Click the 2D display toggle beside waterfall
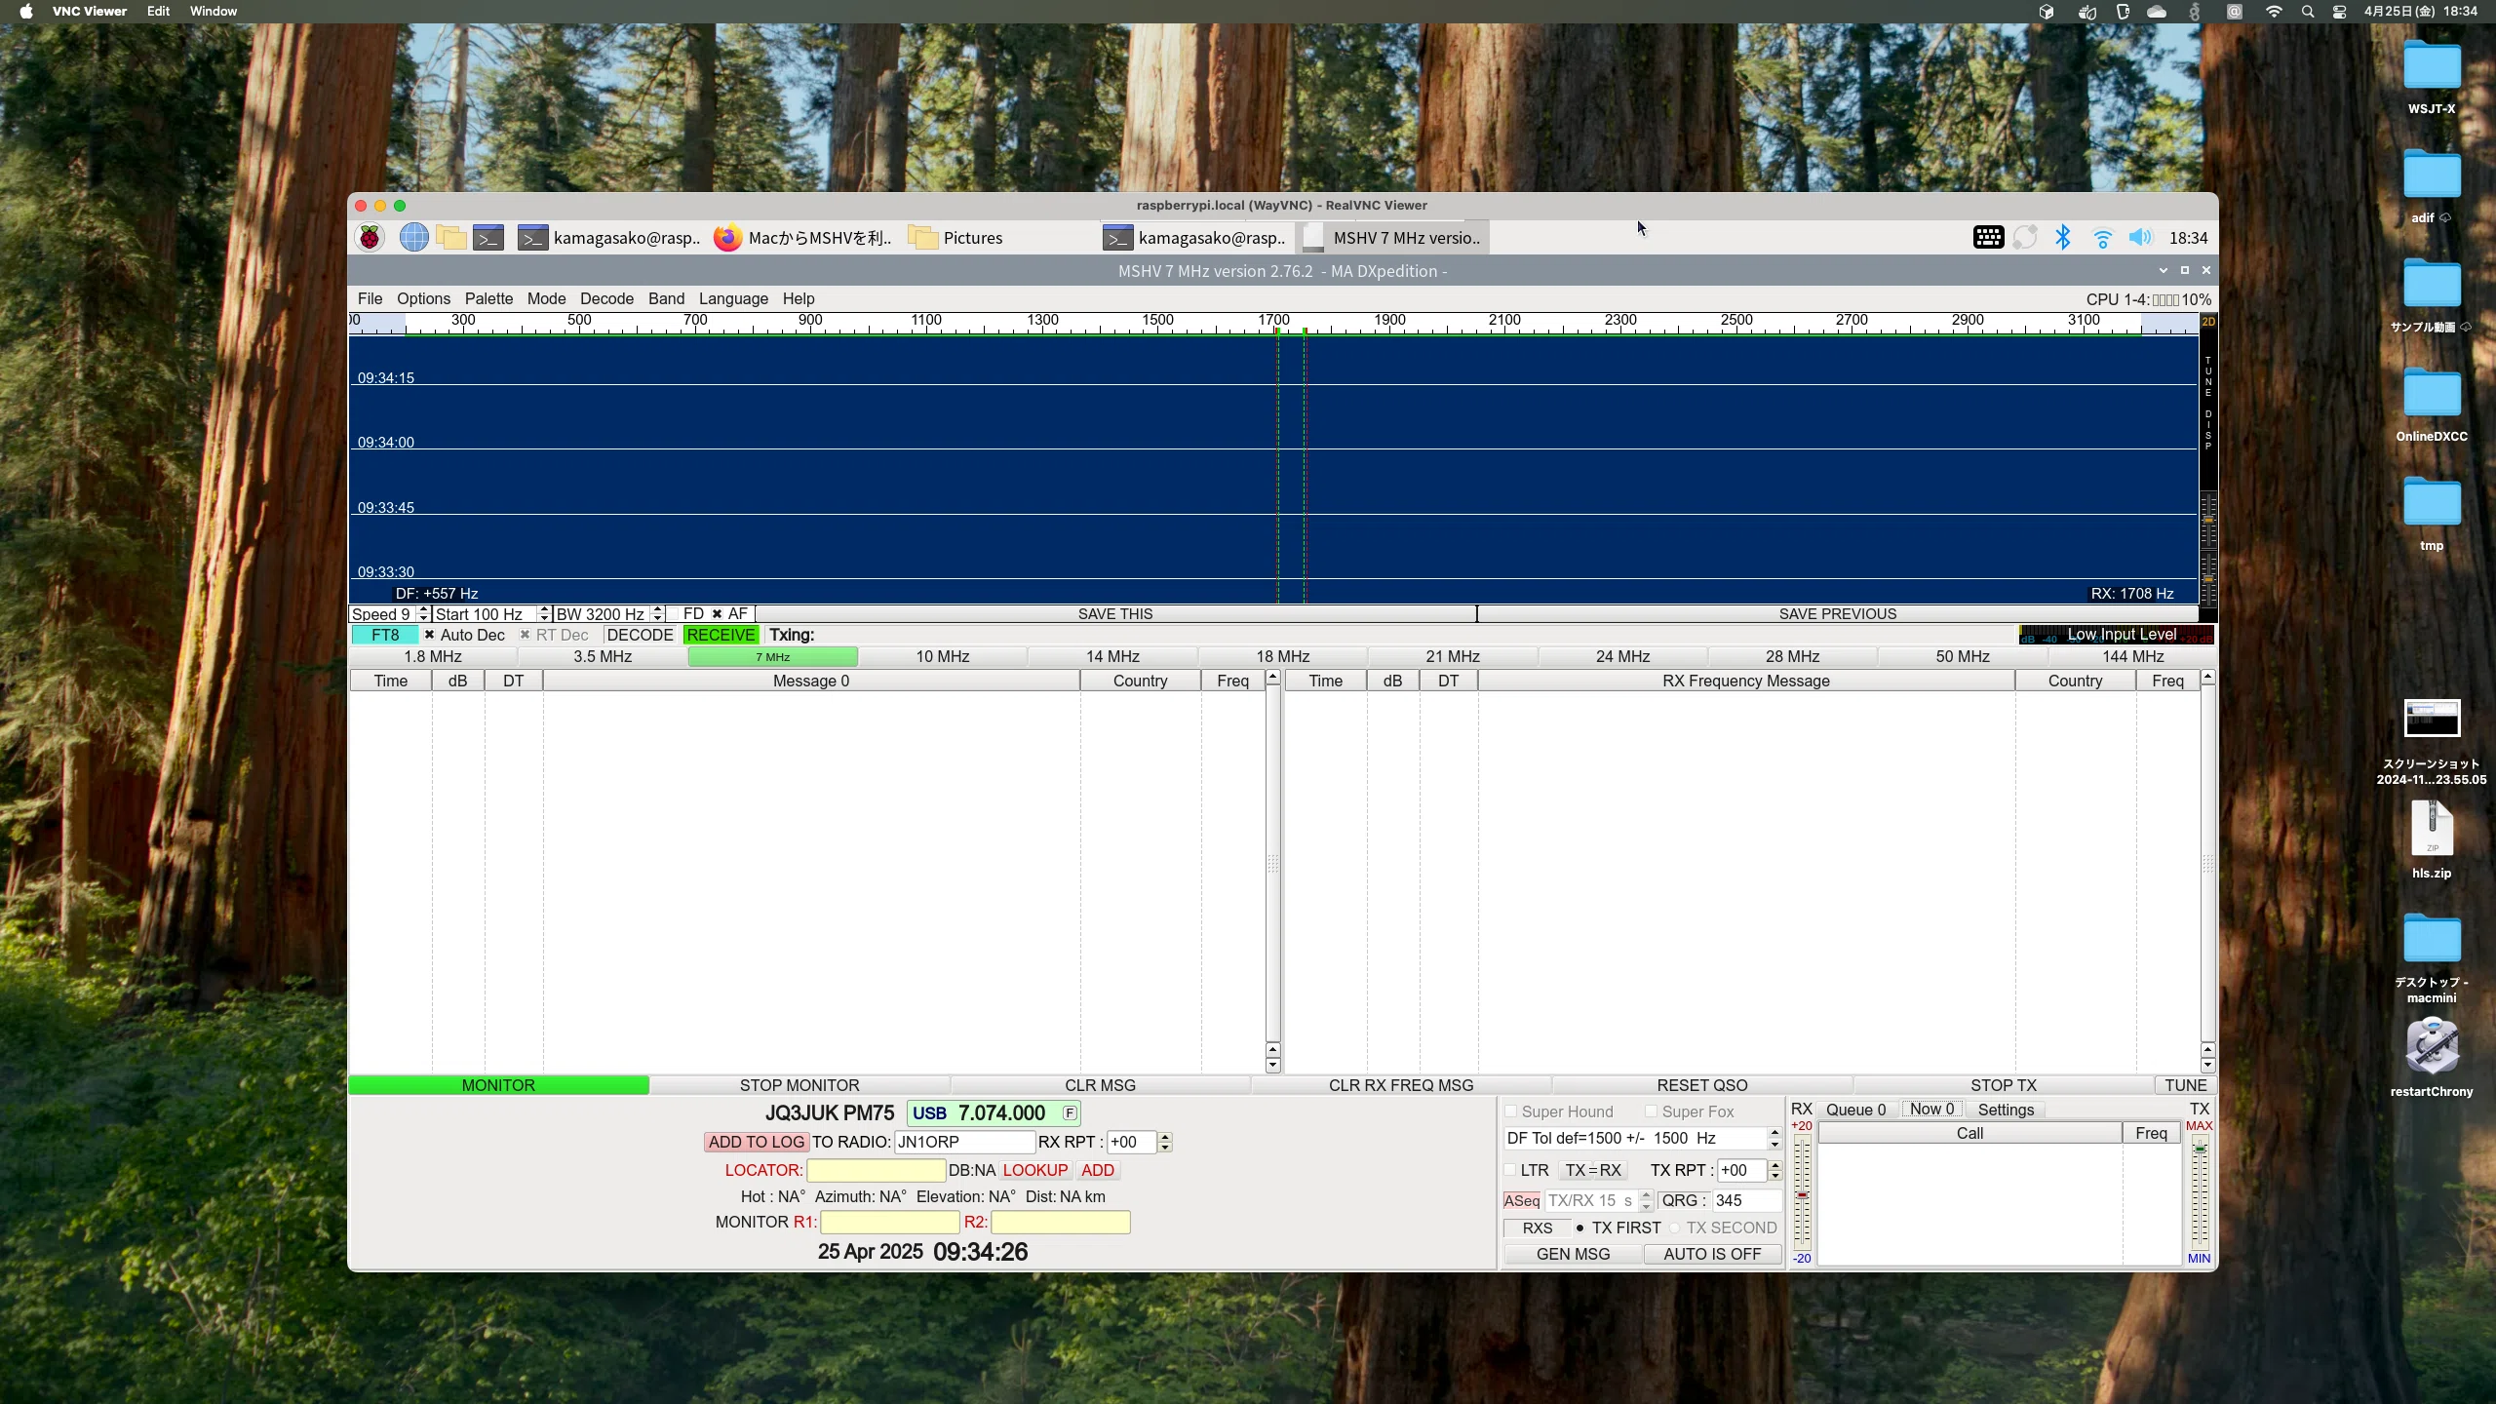The width and height of the screenshot is (2496, 1404). 2208,322
